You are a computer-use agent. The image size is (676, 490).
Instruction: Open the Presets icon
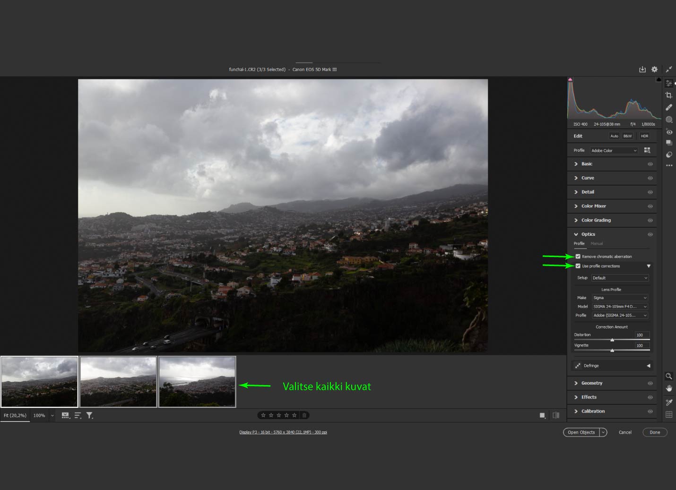click(669, 155)
